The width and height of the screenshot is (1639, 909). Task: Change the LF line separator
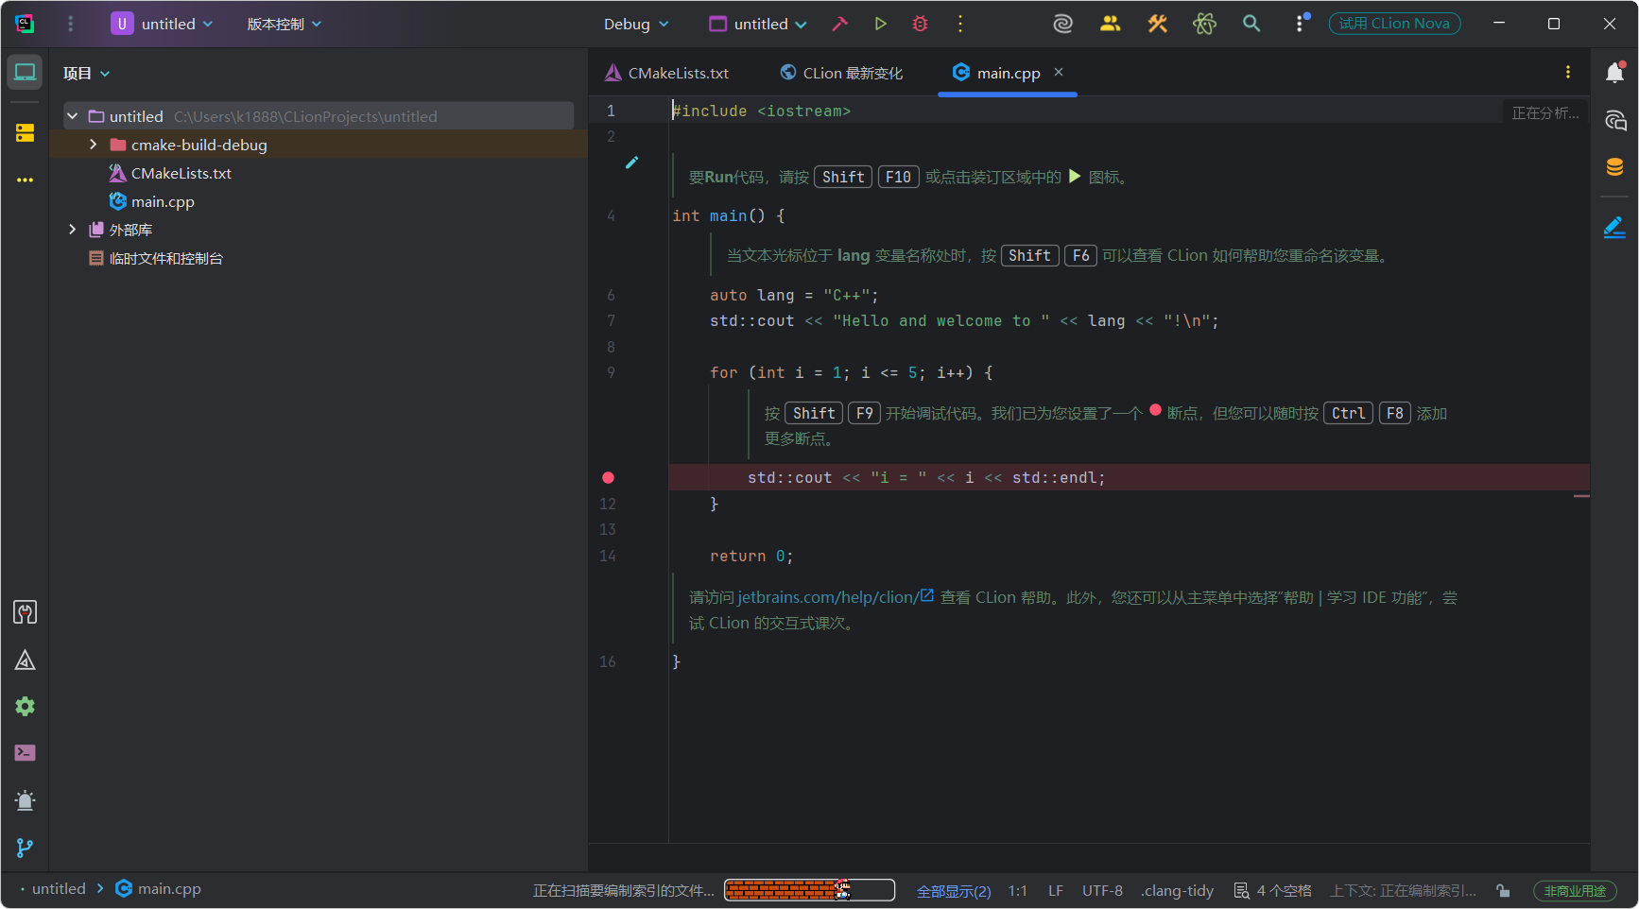(1056, 891)
